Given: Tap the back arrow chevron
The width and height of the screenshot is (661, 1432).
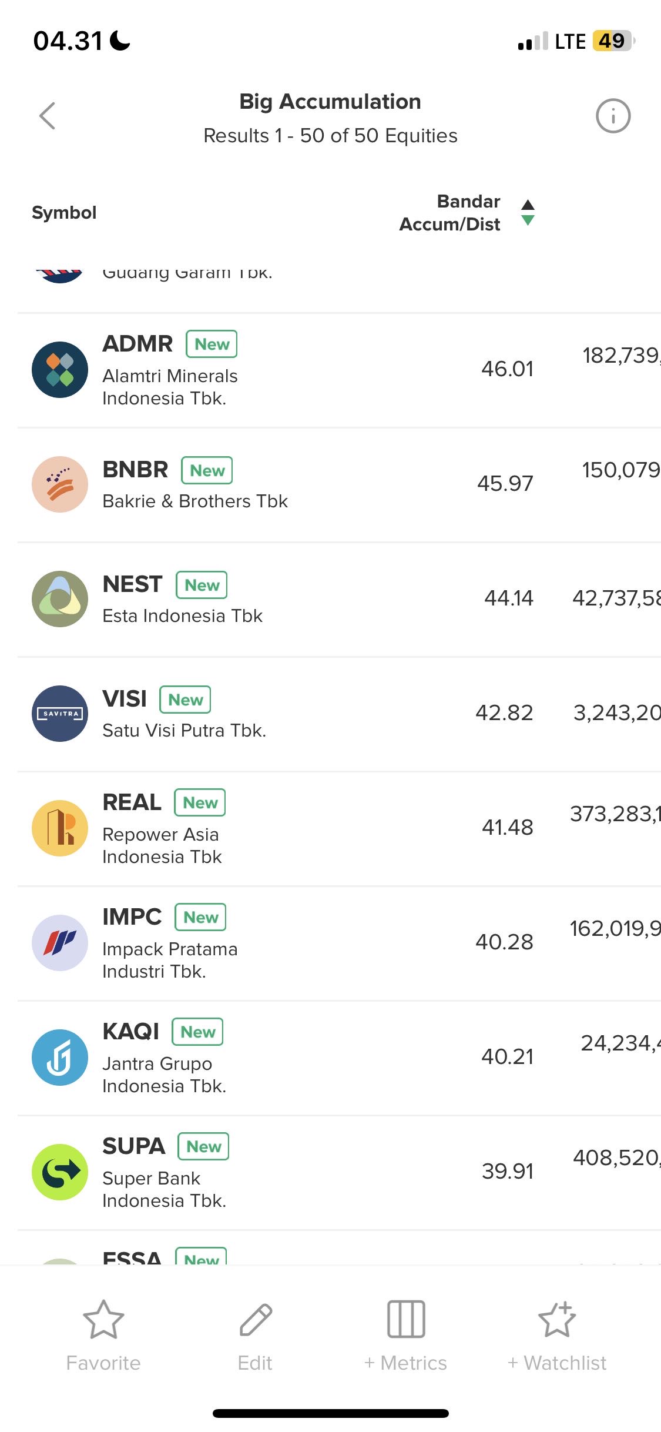Looking at the screenshot, I should (47, 116).
